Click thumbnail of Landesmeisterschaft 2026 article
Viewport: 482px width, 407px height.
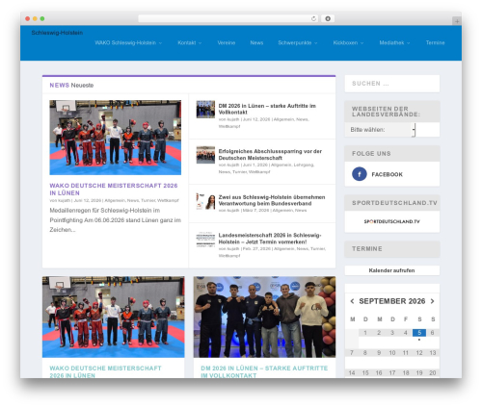205,240
